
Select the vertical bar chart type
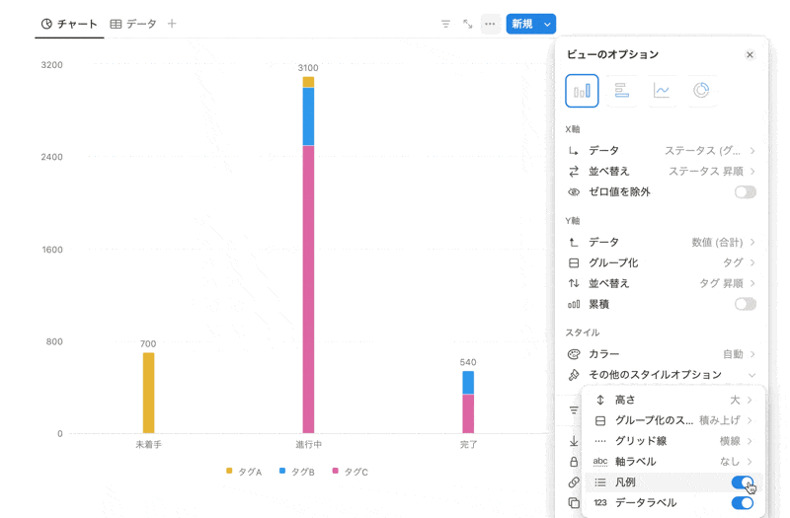pyautogui.click(x=582, y=91)
